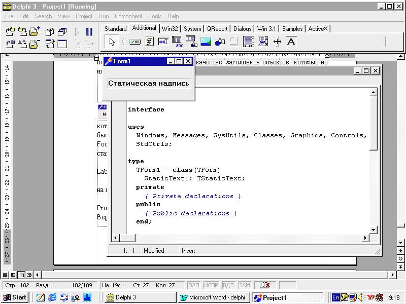406x304 pixels.
Task: Switch to the Standard palette tab
Action: [116, 29]
